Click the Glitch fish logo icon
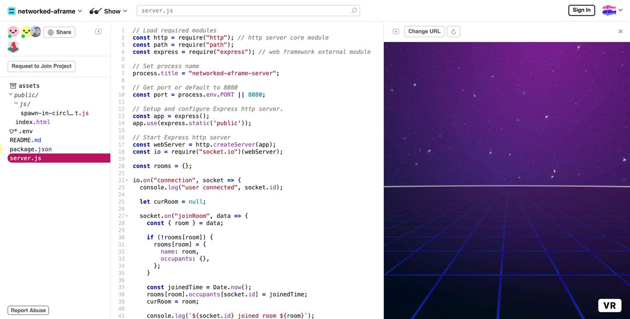This screenshot has height=319, width=630. coord(609,10)
